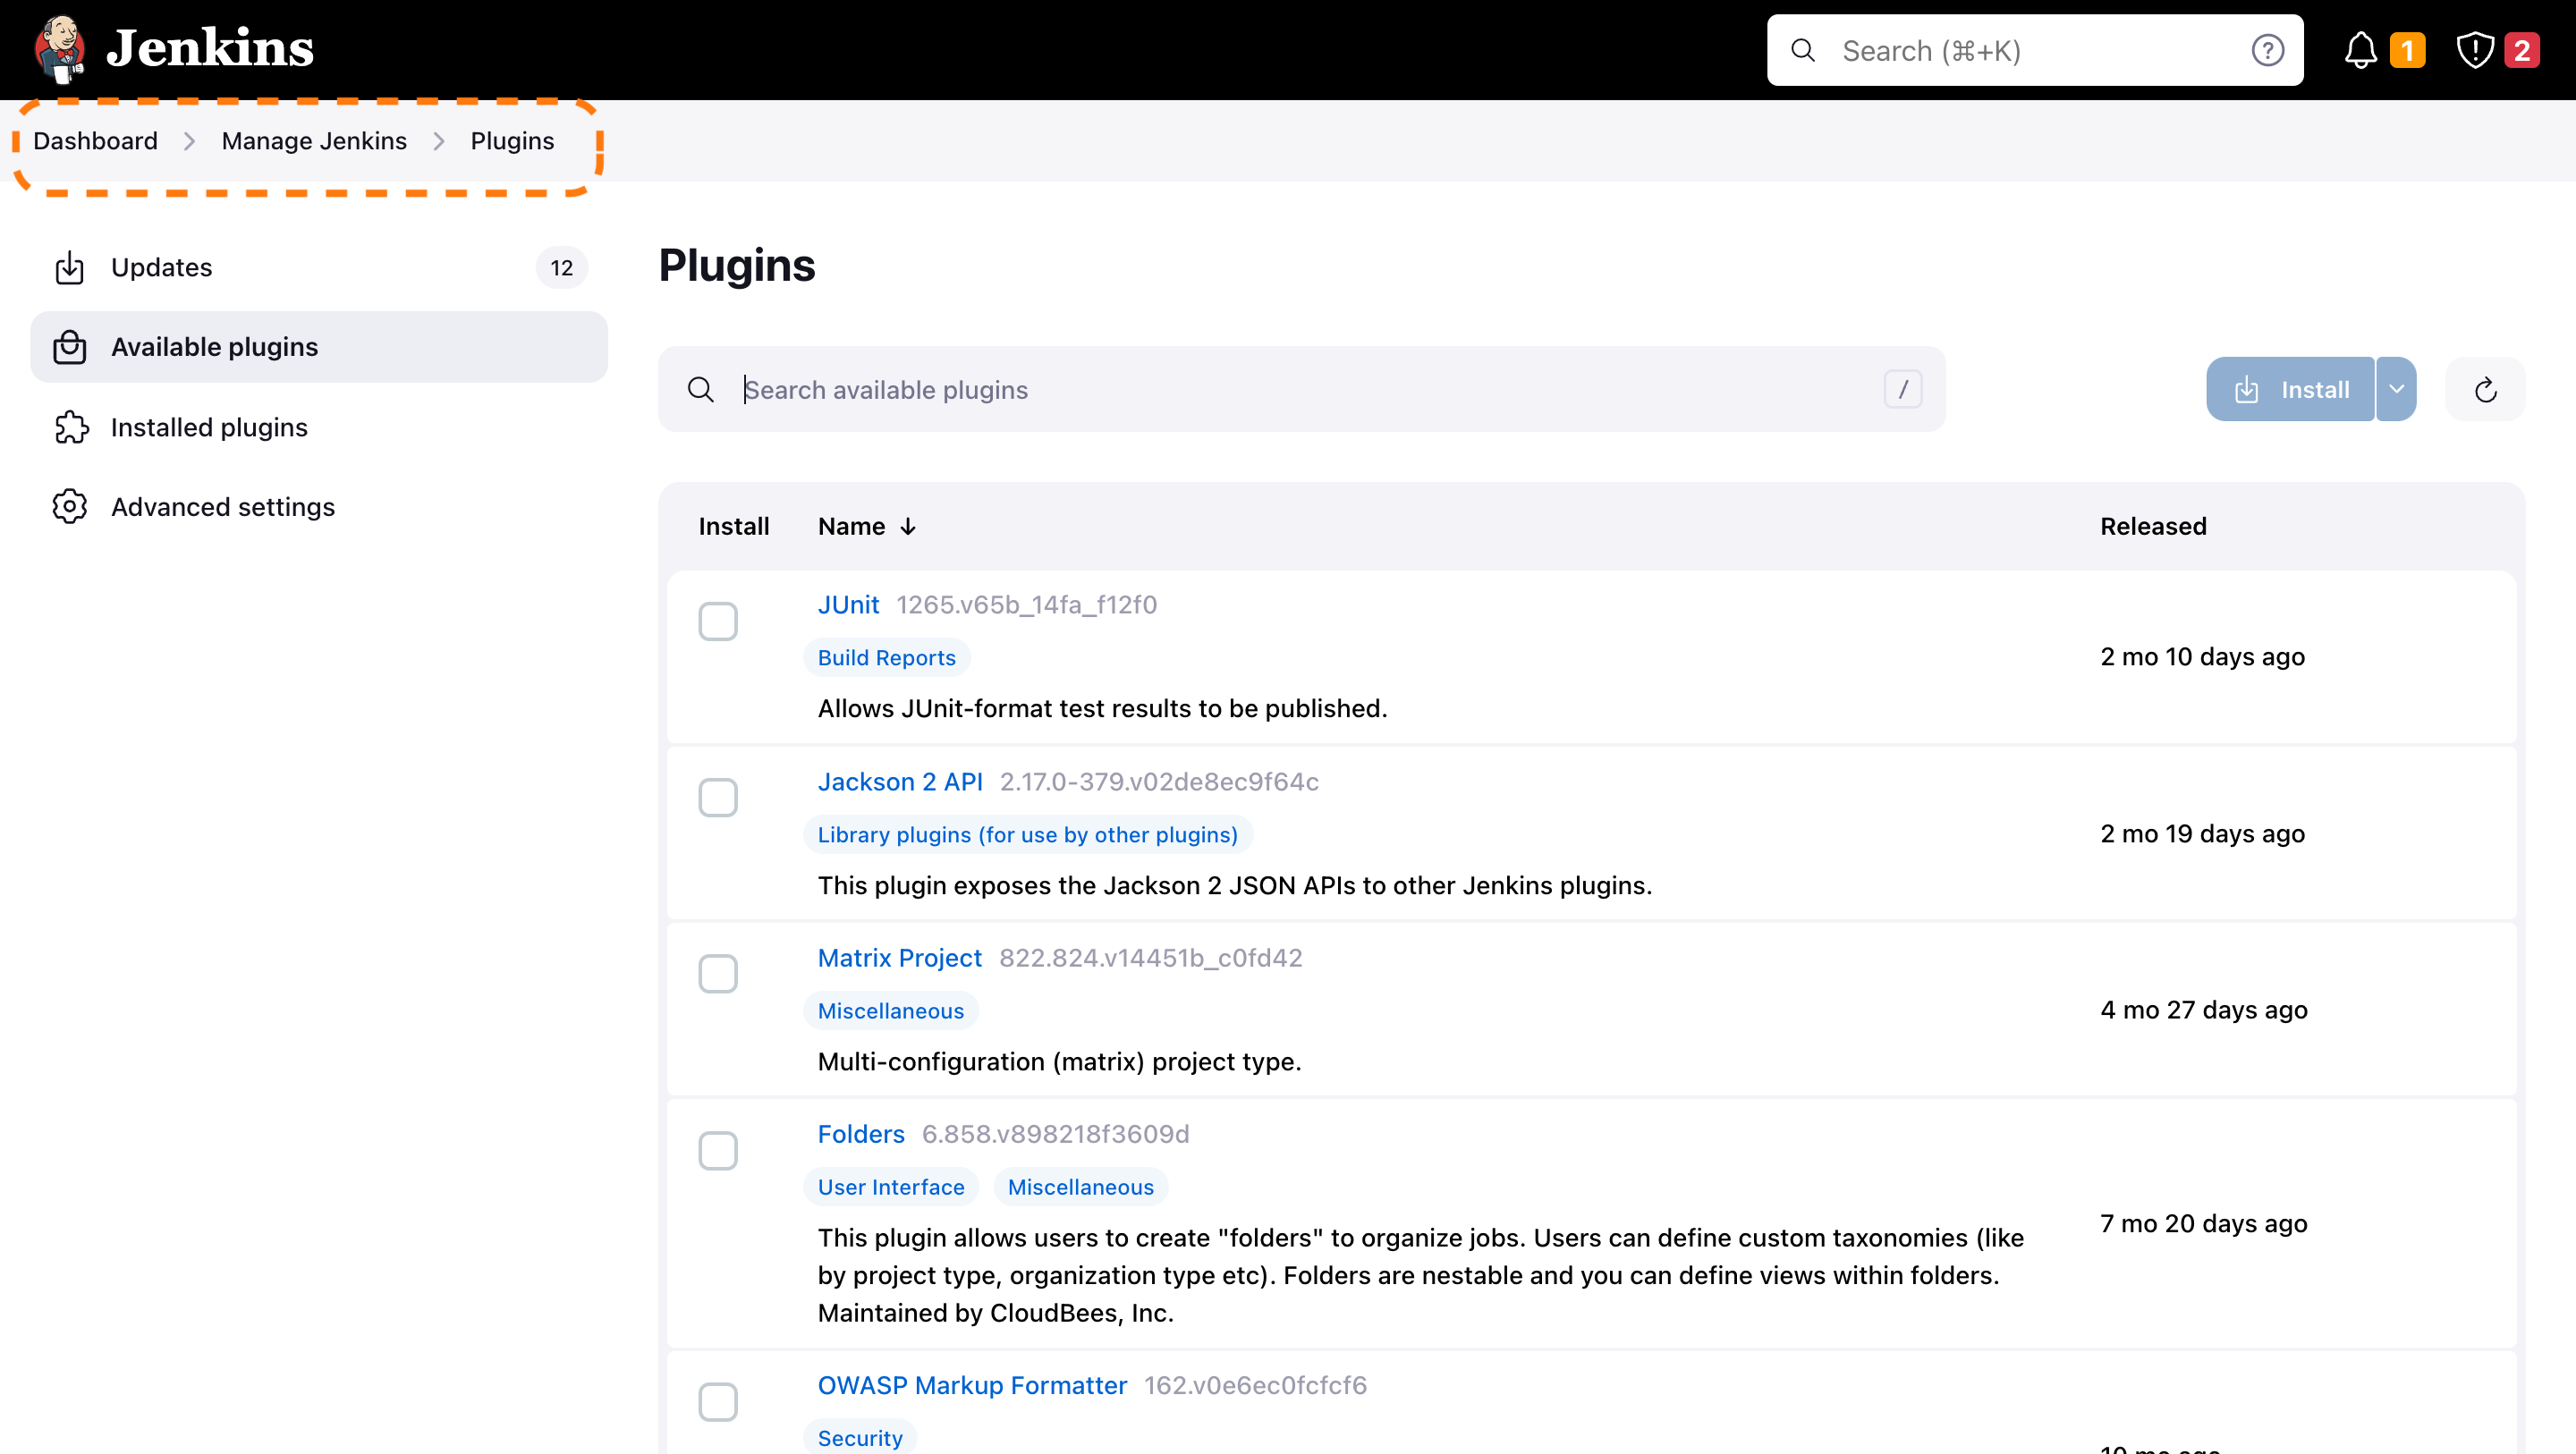Click the search available plugins input field
Viewport: 2576px width, 1454px height.
[x=1302, y=389]
